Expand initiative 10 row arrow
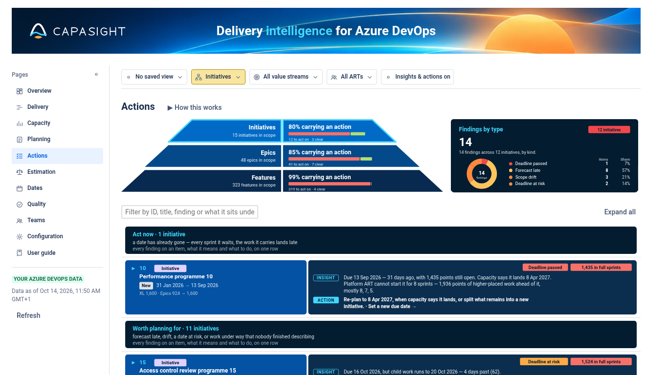 pyautogui.click(x=134, y=268)
